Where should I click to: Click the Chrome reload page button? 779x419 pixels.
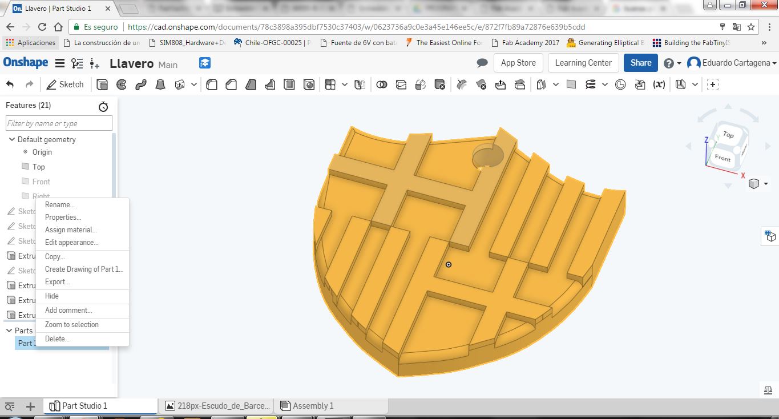click(x=42, y=27)
